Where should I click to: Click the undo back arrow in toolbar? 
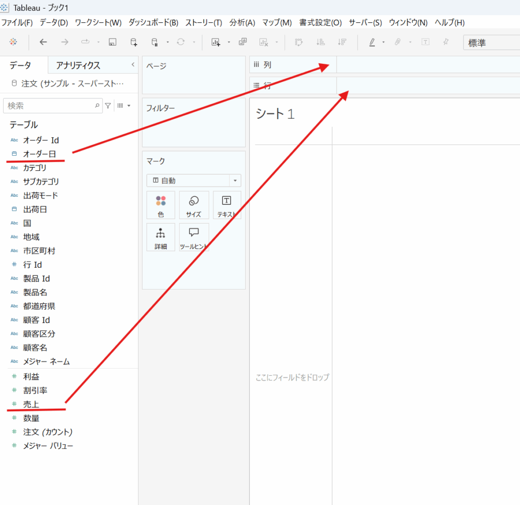43,43
